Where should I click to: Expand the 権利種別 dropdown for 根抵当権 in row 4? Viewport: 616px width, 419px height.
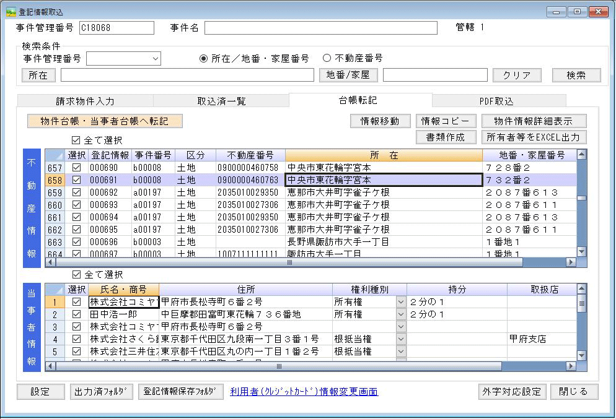[x=400, y=339]
